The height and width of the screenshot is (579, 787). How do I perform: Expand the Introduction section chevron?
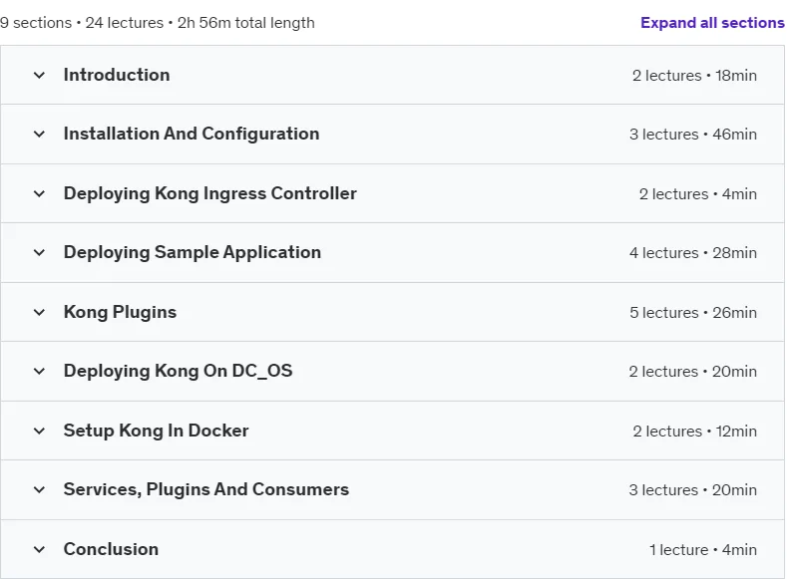39,75
